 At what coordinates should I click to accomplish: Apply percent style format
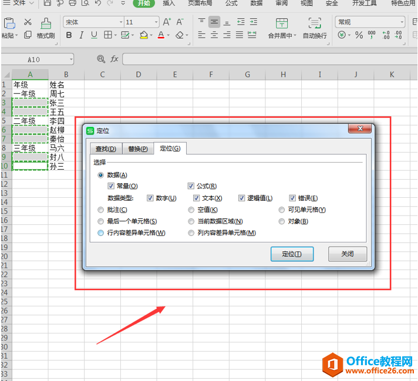359,35
